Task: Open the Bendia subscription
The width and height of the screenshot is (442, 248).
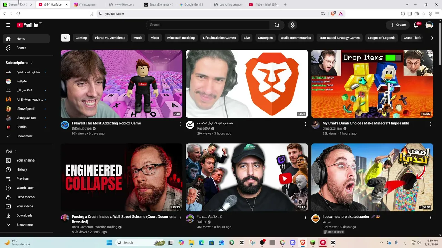Action: coord(26,127)
